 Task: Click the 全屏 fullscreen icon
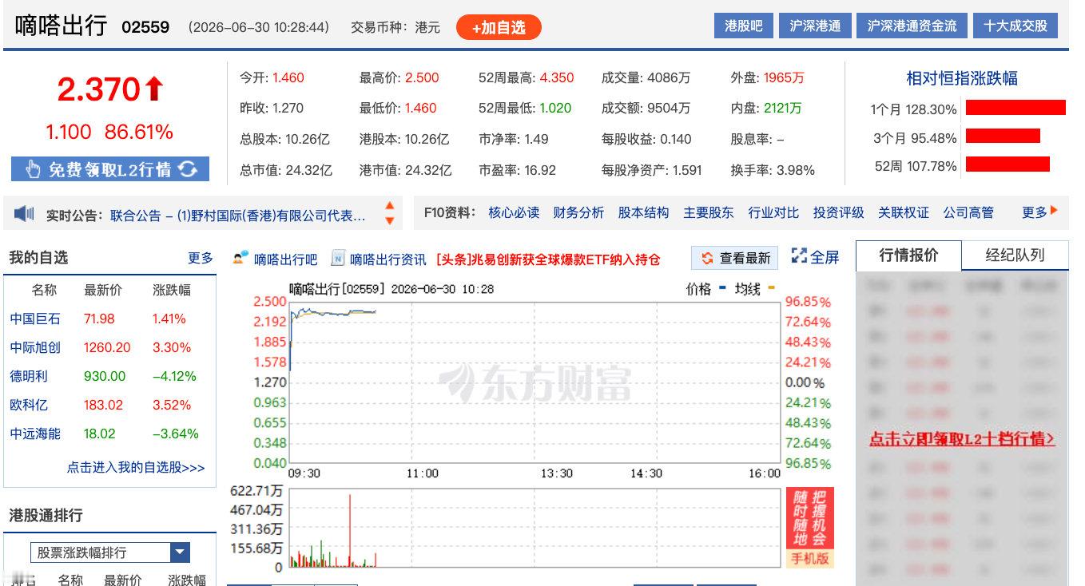[799, 255]
